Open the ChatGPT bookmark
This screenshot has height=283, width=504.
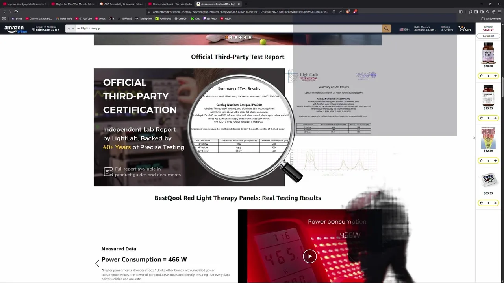(181, 18)
